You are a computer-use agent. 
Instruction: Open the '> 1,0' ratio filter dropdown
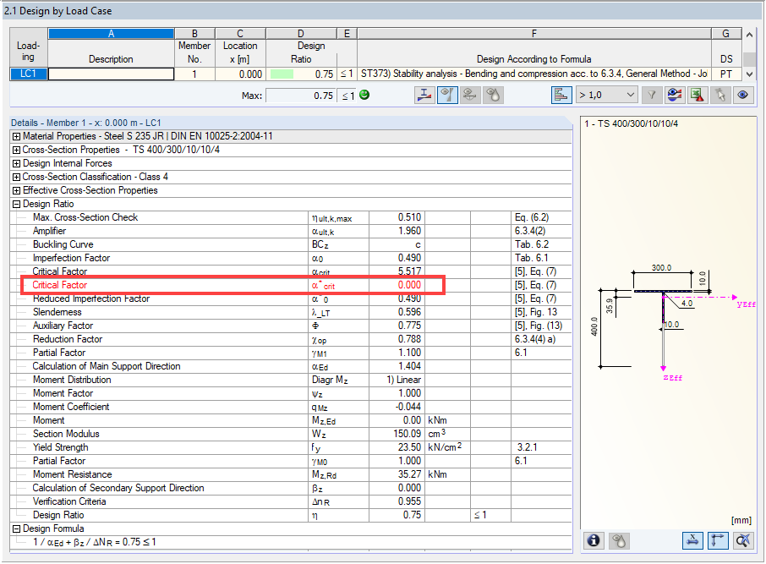point(607,95)
